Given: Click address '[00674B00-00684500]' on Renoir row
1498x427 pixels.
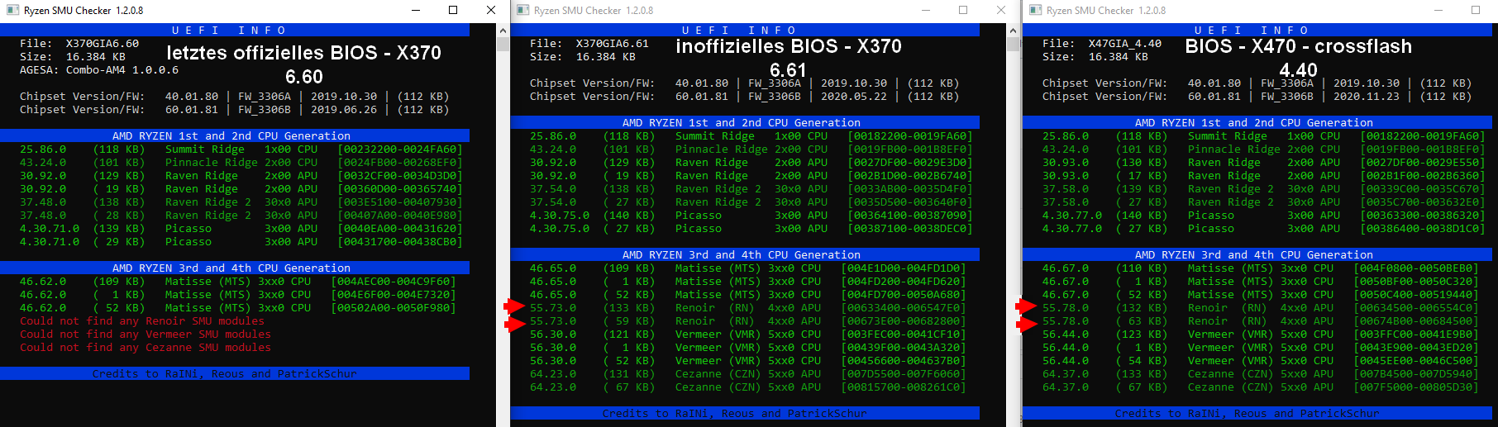Looking at the screenshot, I should point(1416,321).
